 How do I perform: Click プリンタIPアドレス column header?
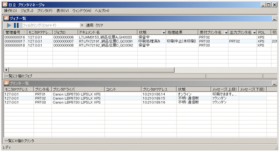159,89
